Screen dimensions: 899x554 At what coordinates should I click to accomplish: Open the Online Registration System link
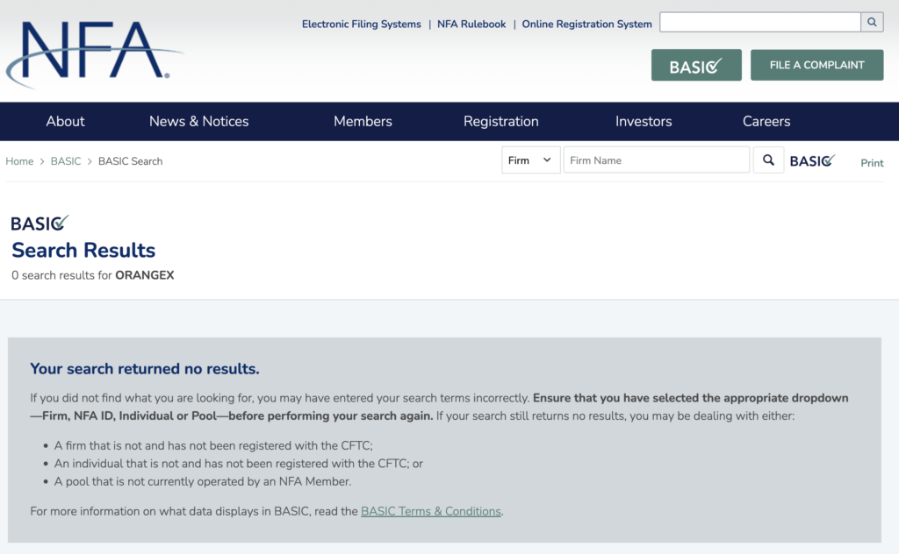pyautogui.click(x=586, y=24)
